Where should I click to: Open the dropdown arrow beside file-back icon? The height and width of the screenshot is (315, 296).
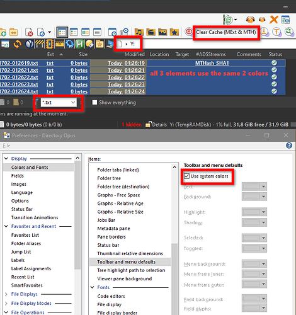49,32
